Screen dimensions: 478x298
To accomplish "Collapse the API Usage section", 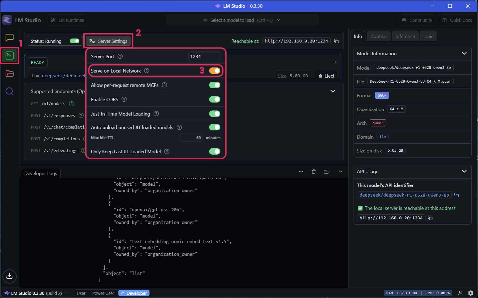I will tap(464, 171).
